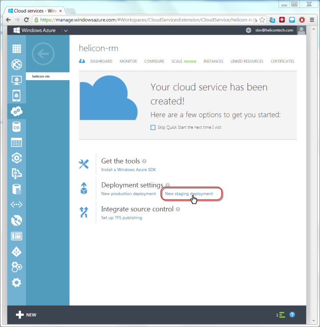The image size is (320, 327).
Task: Select Cloud Services gear-cloud icon in sidebar
Action: click(16, 111)
